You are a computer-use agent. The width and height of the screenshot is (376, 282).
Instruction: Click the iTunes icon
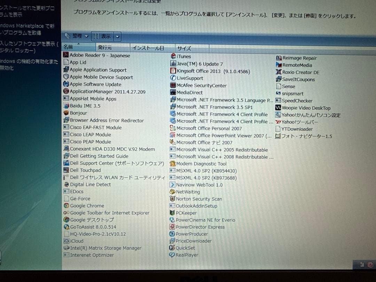click(173, 56)
